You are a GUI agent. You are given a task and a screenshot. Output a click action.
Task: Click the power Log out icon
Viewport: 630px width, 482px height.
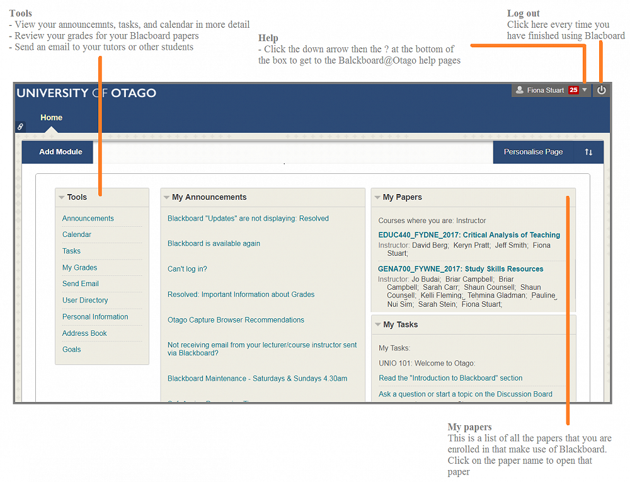point(601,90)
